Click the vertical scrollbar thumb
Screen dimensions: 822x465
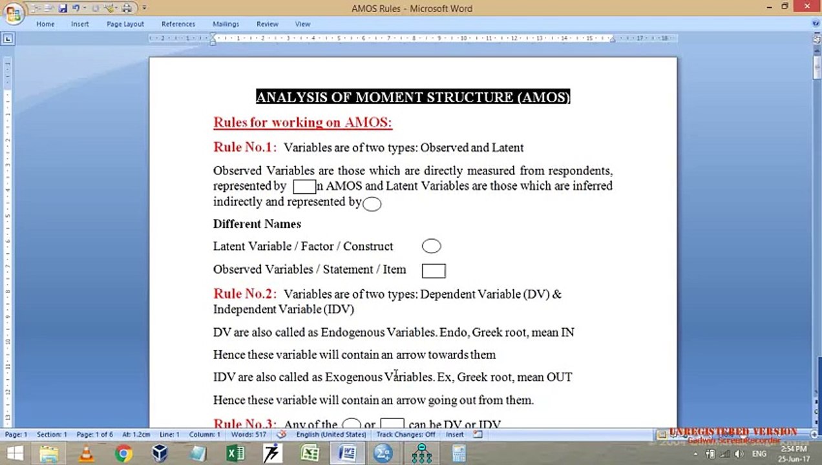coord(816,67)
